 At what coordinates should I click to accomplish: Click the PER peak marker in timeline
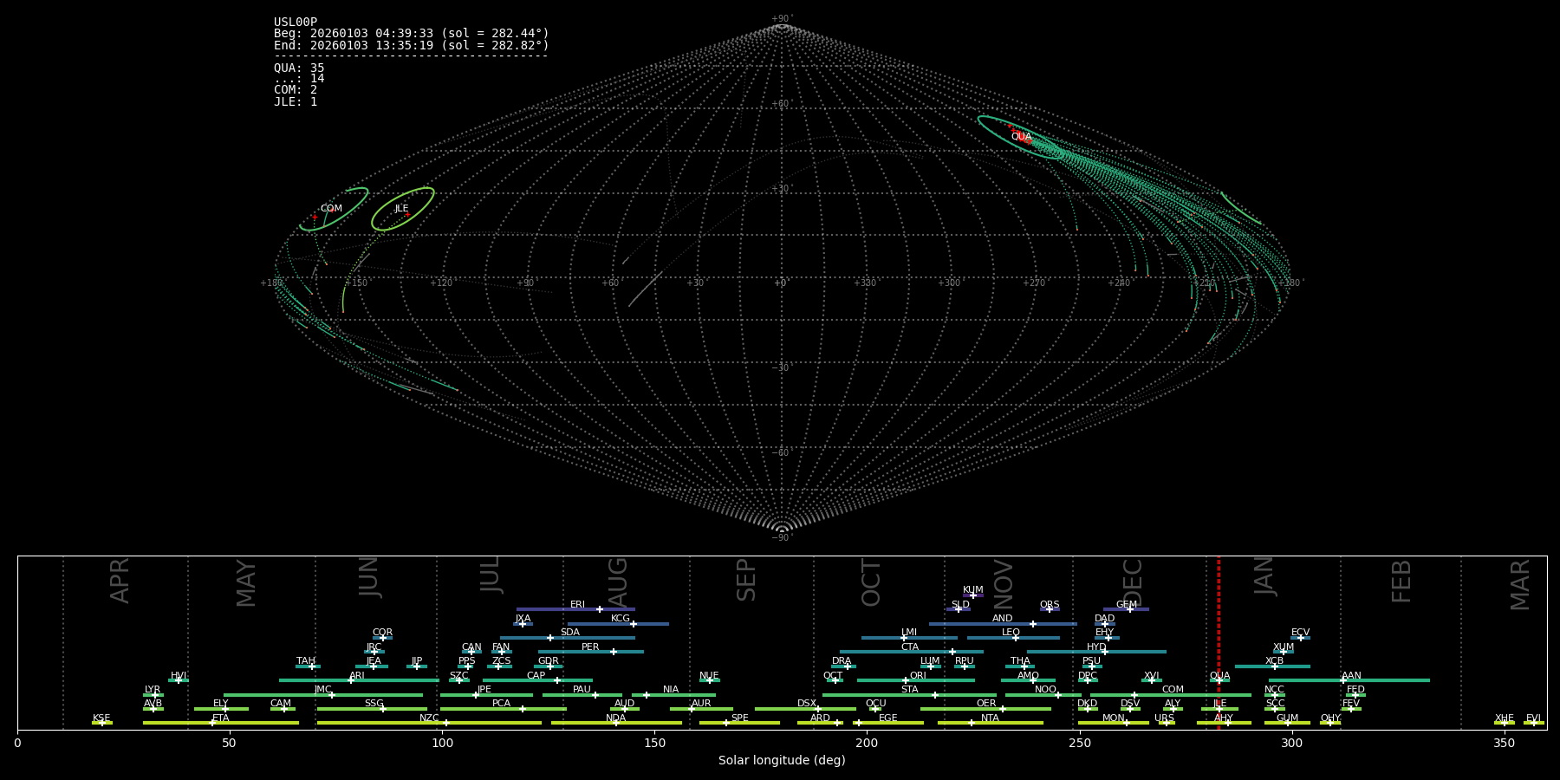[614, 652]
